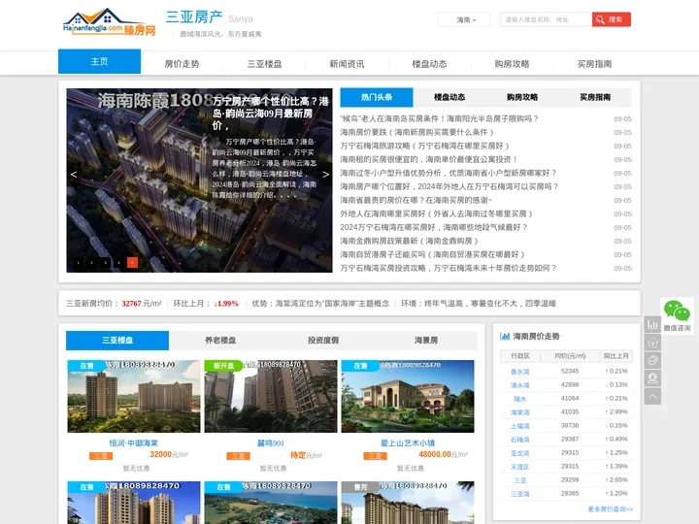Image resolution: width=699 pixels, height=524 pixels.
Task: Open the "候鸟"老人在海南岛买房条件 article
Action: [439, 118]
